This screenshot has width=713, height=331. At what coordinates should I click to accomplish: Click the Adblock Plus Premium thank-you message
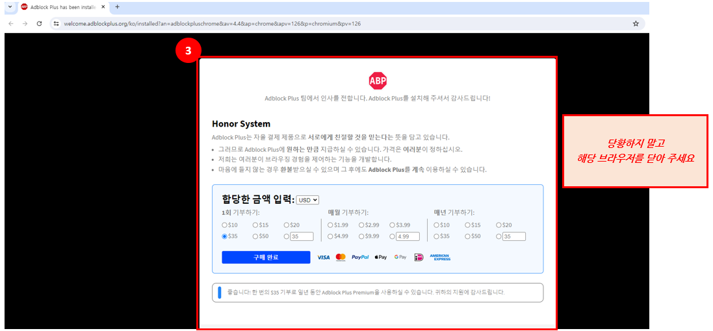[x=378, y=293]
